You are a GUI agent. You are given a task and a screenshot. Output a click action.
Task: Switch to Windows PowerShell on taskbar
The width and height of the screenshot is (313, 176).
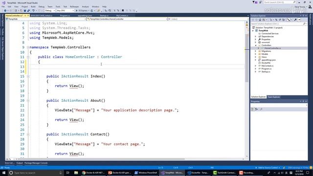pyautogui.click(x=146, y=173)
